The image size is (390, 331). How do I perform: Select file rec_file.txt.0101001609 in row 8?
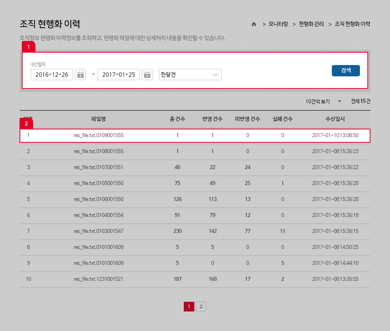tap(99, 247)
